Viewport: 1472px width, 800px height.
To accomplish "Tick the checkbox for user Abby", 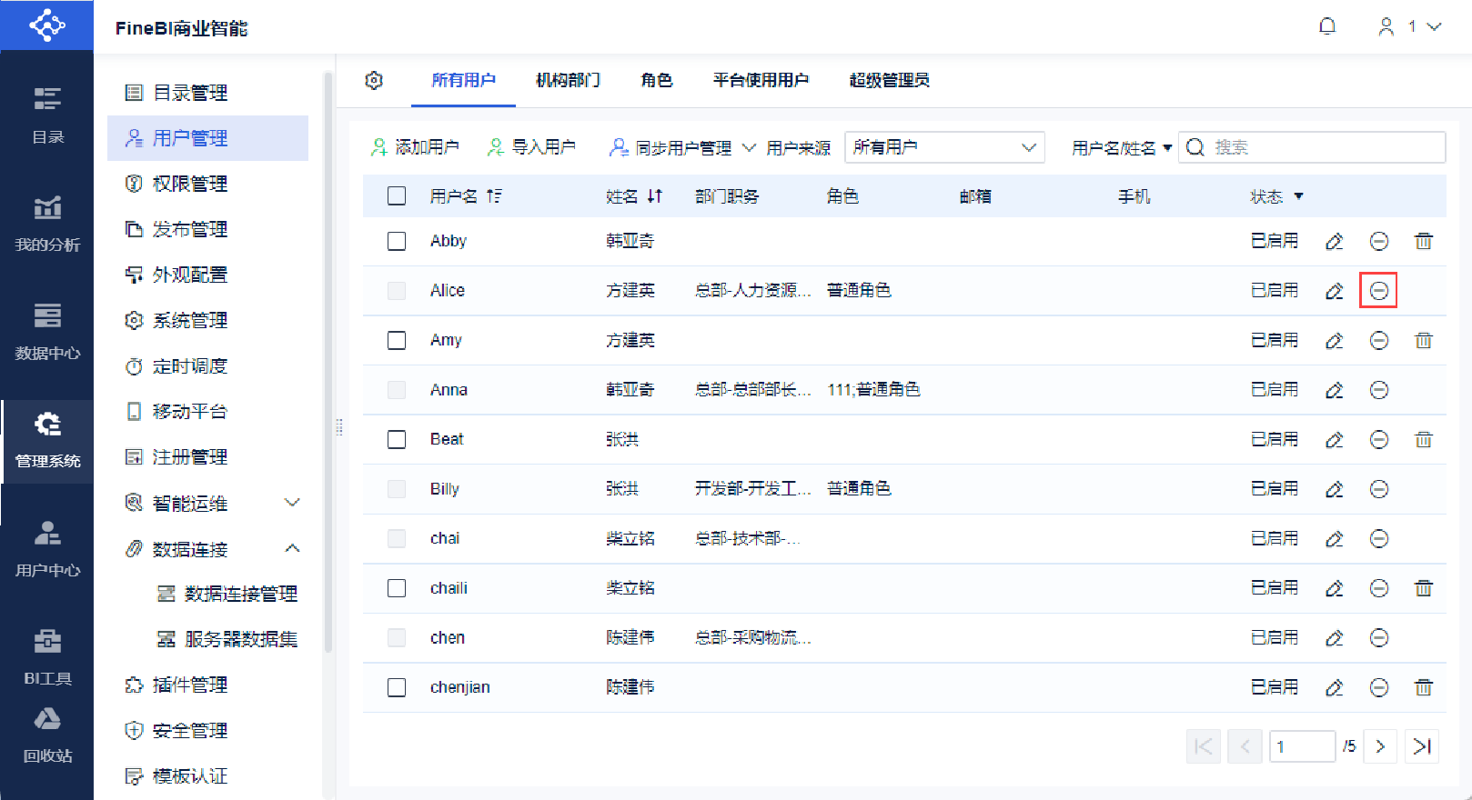I will point(397,241).
